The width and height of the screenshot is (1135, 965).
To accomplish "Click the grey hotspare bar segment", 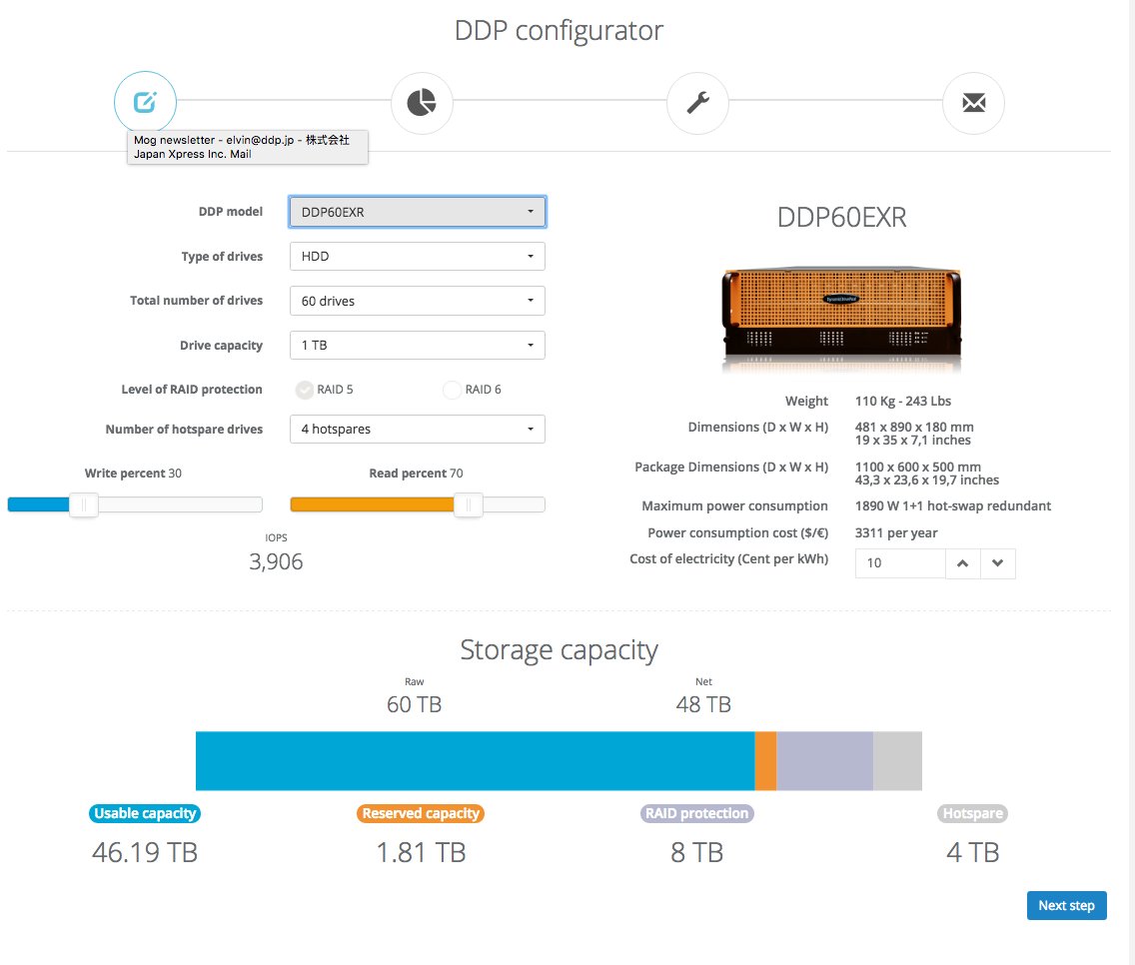I will click(x=897, y=761).
